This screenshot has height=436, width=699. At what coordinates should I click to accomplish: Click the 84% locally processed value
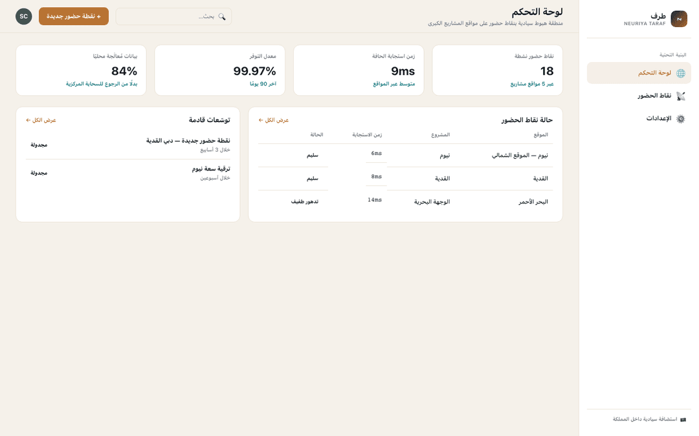(x=124, y=71)
